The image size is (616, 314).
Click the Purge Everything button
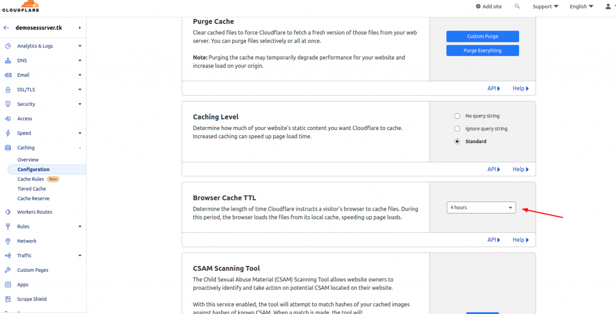click(482, 51)
